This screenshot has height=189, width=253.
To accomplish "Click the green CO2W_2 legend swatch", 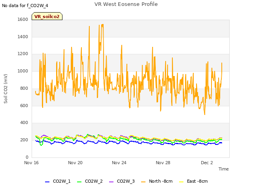I will point(79,182).
